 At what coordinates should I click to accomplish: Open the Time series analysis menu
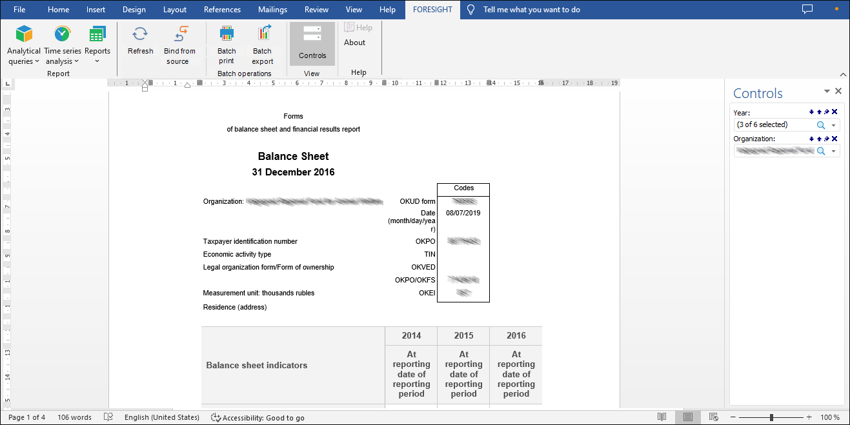coord(63,45)
